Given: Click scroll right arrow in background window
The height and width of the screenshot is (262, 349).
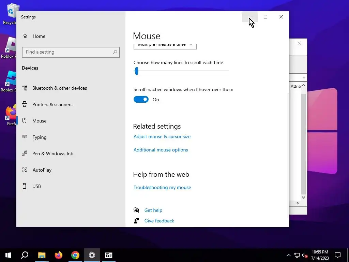Looking at the screenshot, I should point(298,203).
